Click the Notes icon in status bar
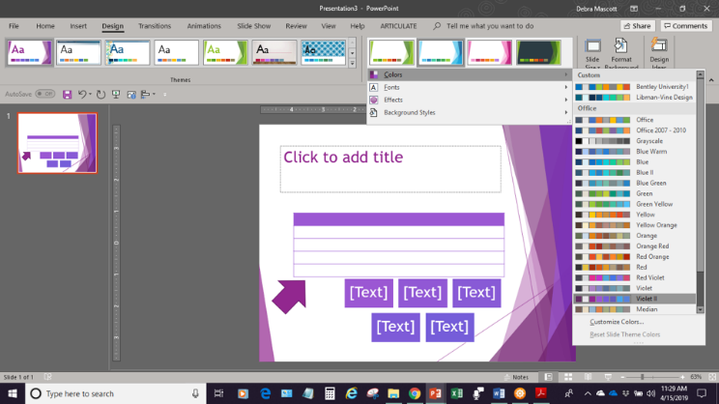This screenshot has height=404, width=719. pyautogui.click(x=517, y=376)
